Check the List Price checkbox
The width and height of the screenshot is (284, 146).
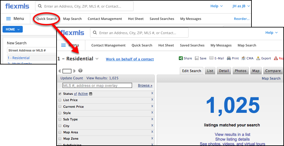click(60, 100)
